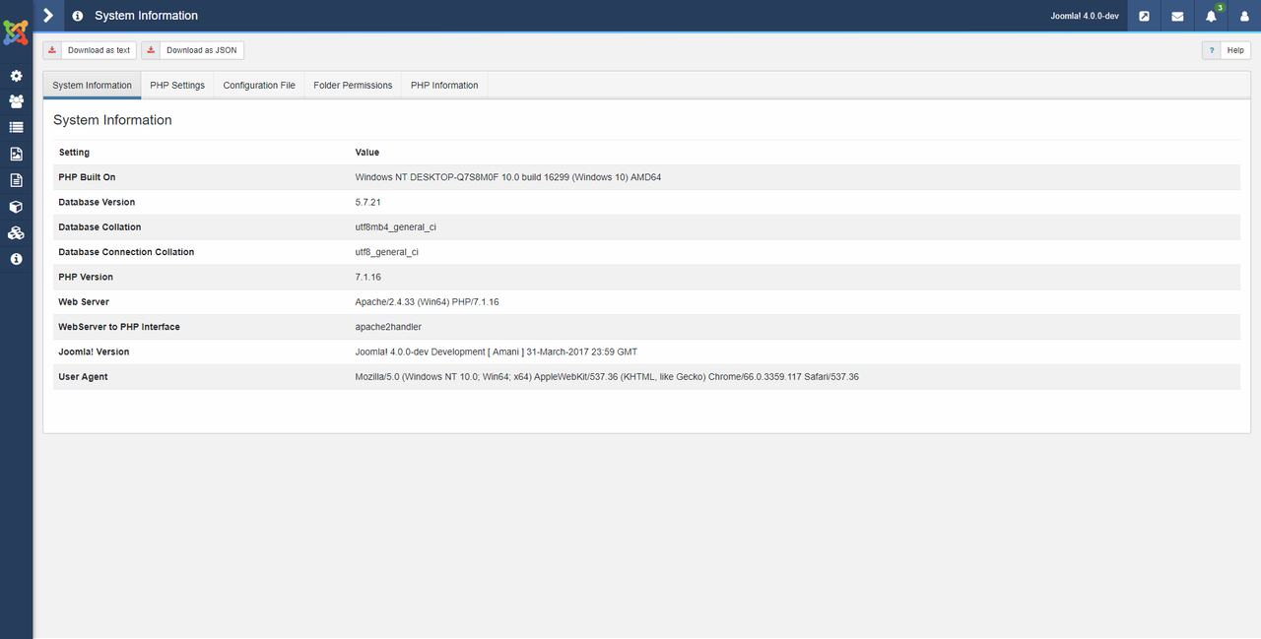
Task: Open the picture icon in the sidebar
Action: click(16, 155)
